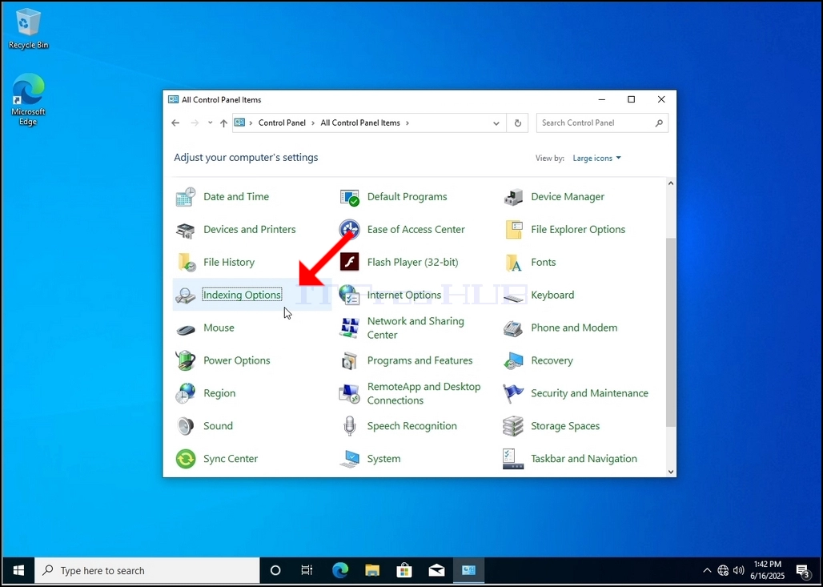Click the vertical scrollbar thumb

point(671,332)
